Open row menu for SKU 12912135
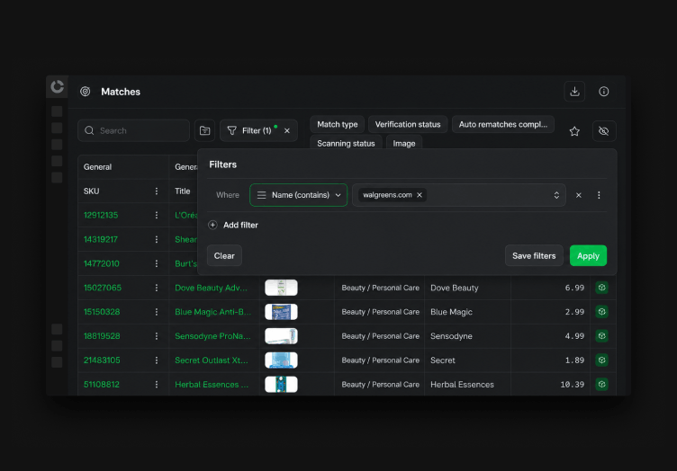Screen dimensions: 677x471 pyautogui.click(x=157, y=215)
